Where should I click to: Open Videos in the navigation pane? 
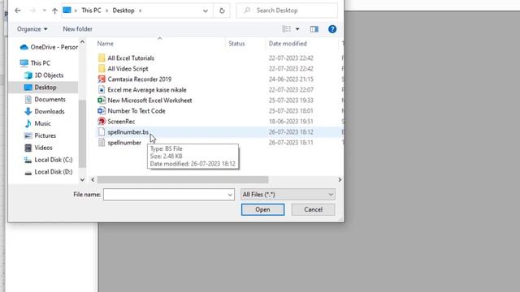pyautogui.click(x=38, y=148)
